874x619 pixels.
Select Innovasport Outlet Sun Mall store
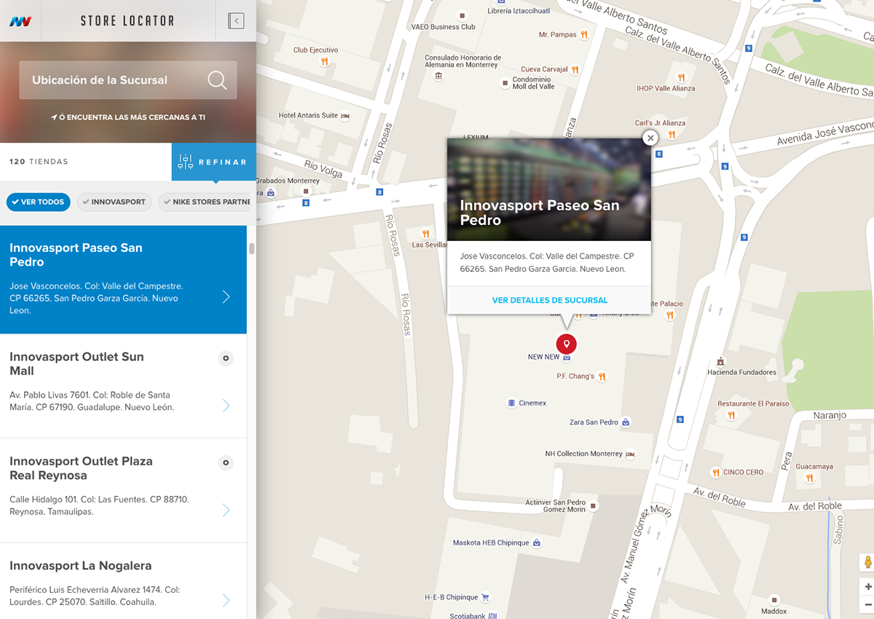(x=123, y=386)
